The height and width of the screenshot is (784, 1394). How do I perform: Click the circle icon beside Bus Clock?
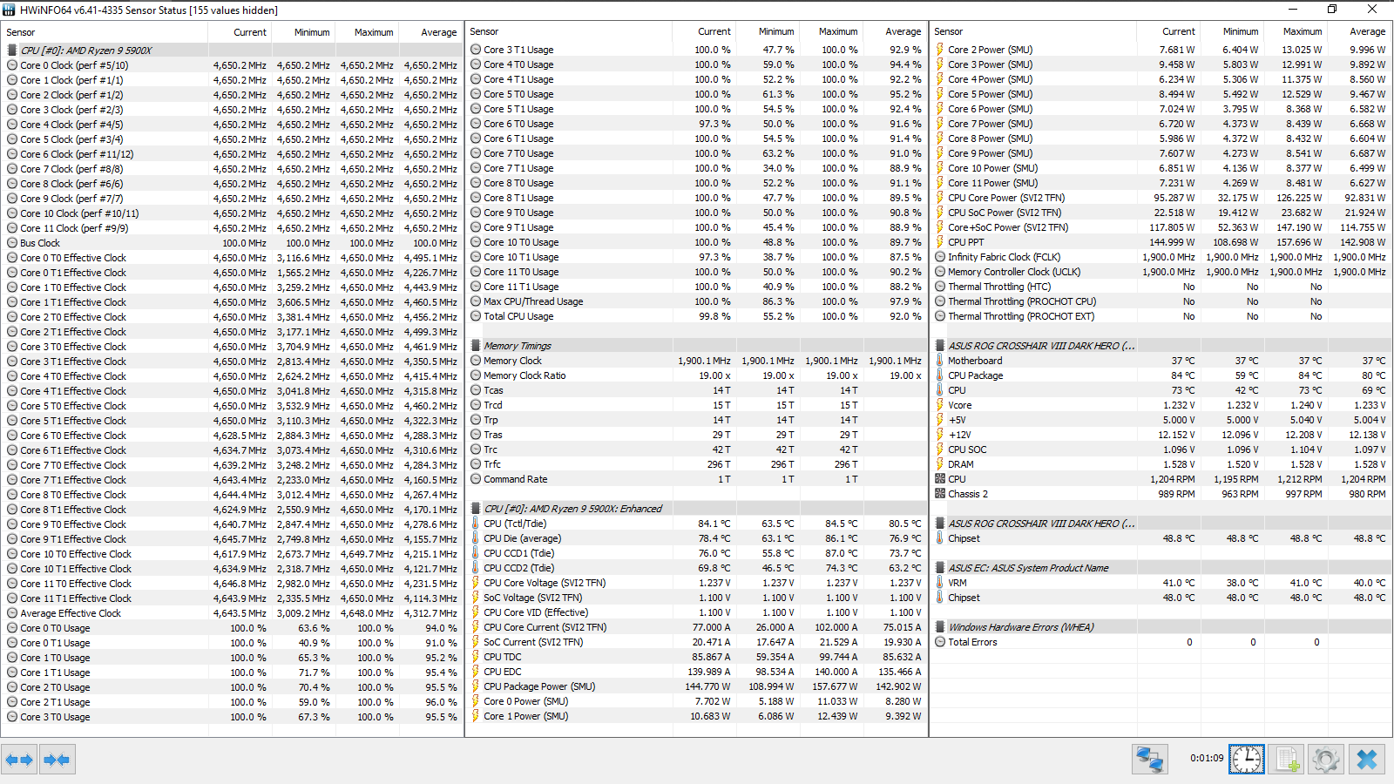coord(12,243)
